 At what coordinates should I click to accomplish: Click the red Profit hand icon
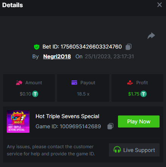pyautogui.click(x=130, y=83)
